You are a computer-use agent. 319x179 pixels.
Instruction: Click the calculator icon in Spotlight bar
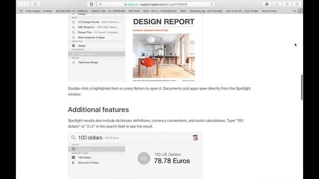195,138
